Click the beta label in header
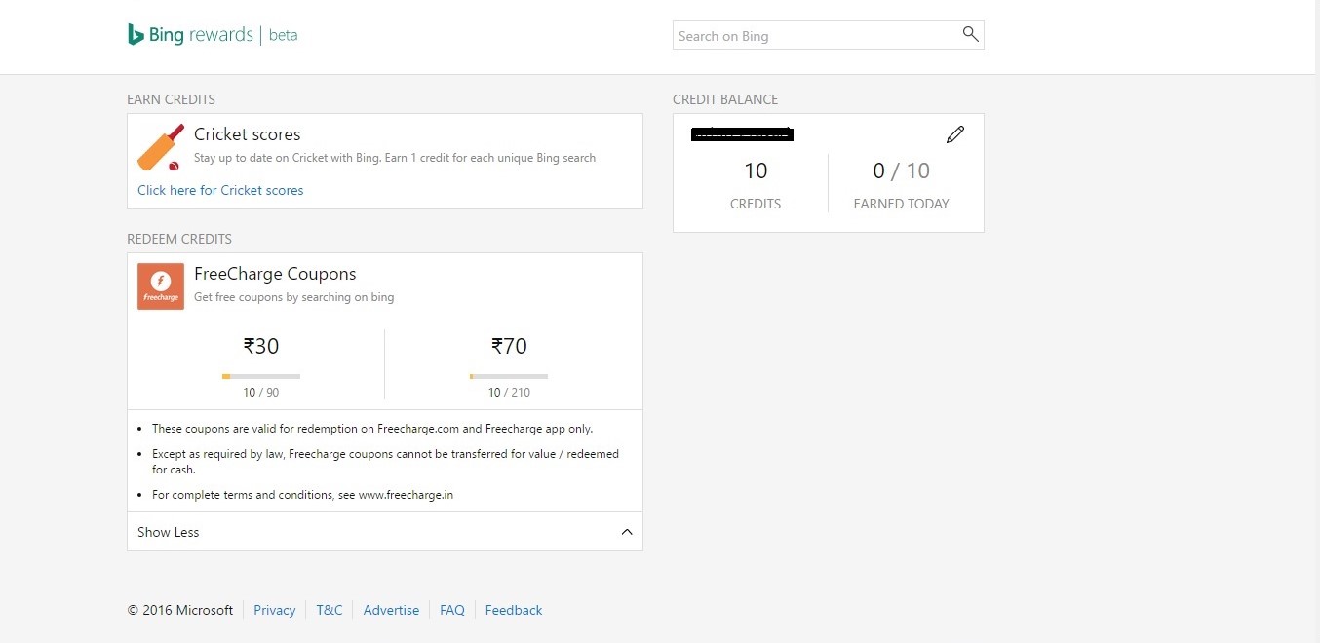 coord(284,35)
